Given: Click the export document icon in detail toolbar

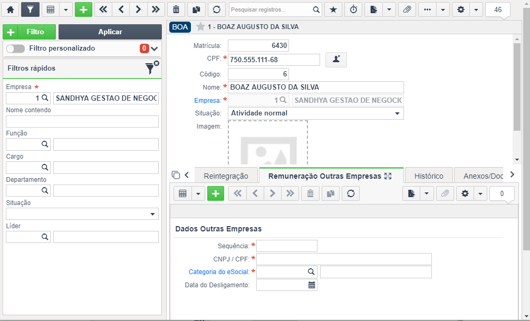Looking at the screenshot, I should click(411, 193).
